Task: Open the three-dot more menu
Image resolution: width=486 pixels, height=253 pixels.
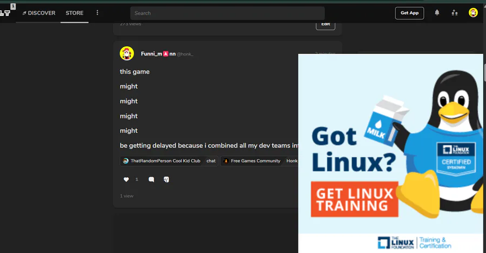Action: click(97, 13)
